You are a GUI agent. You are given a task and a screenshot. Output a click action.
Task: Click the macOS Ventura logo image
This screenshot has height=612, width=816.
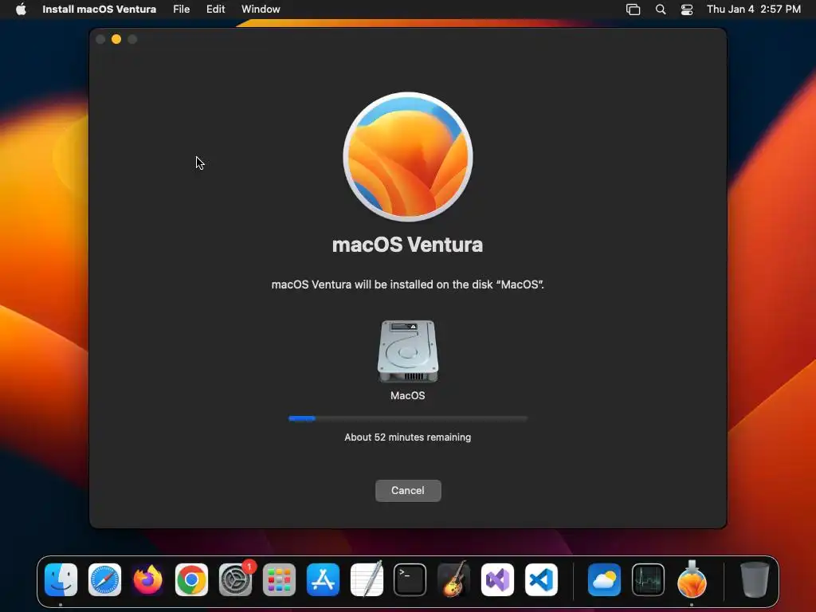click(407, 157)
